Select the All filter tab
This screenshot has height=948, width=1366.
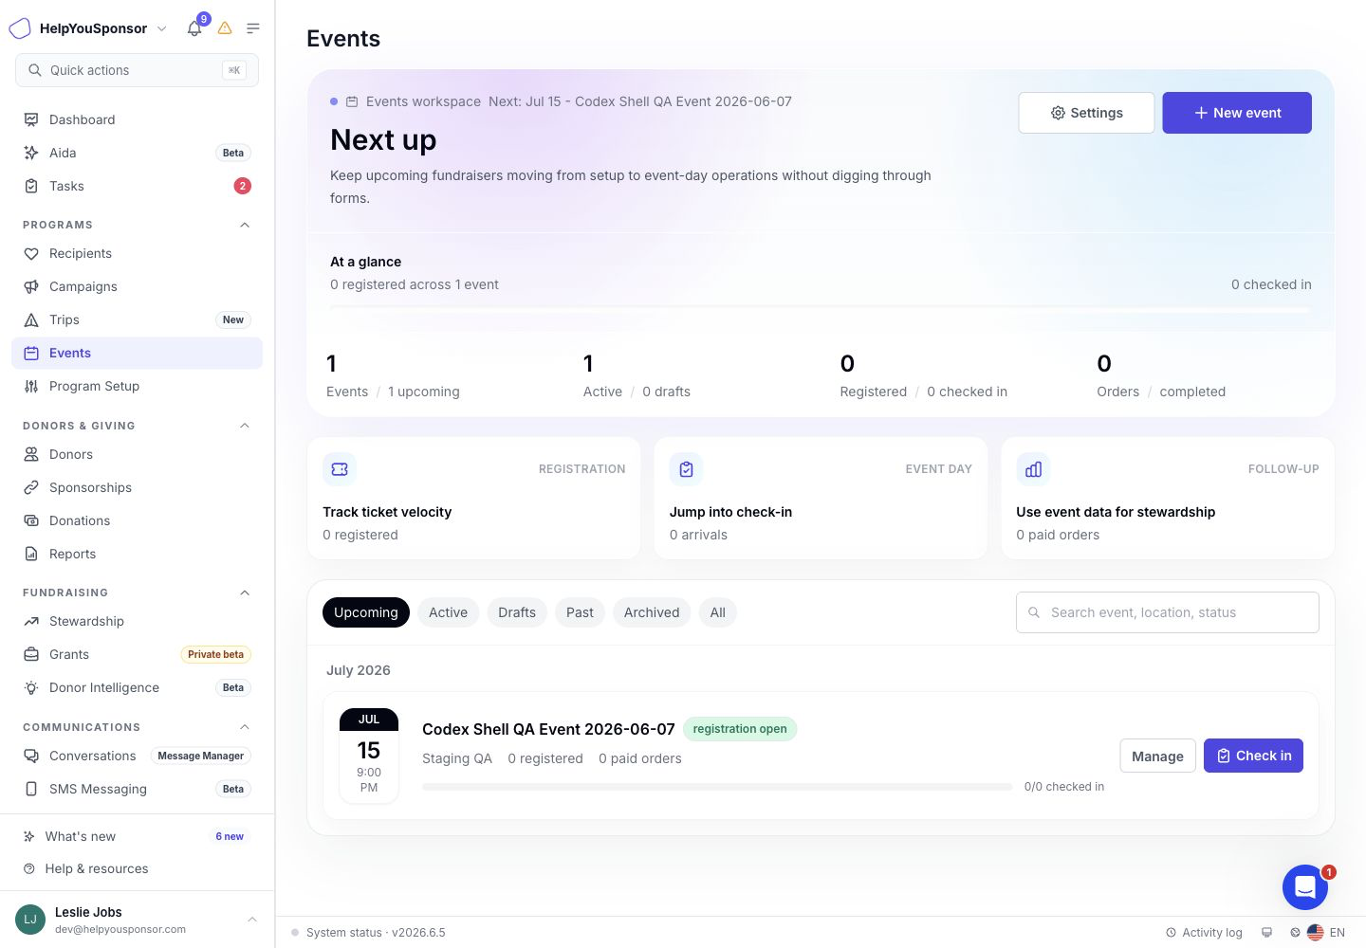pyautogui.click(x=718, y=612)
